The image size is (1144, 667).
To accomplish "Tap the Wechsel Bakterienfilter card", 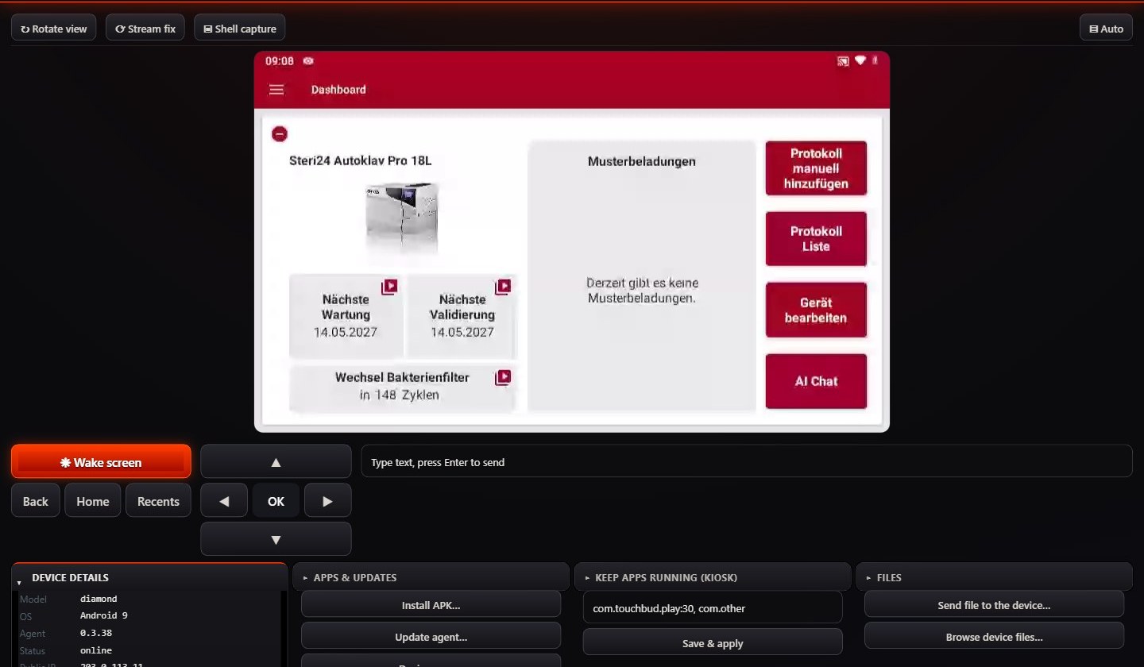I will pos(402,388).
